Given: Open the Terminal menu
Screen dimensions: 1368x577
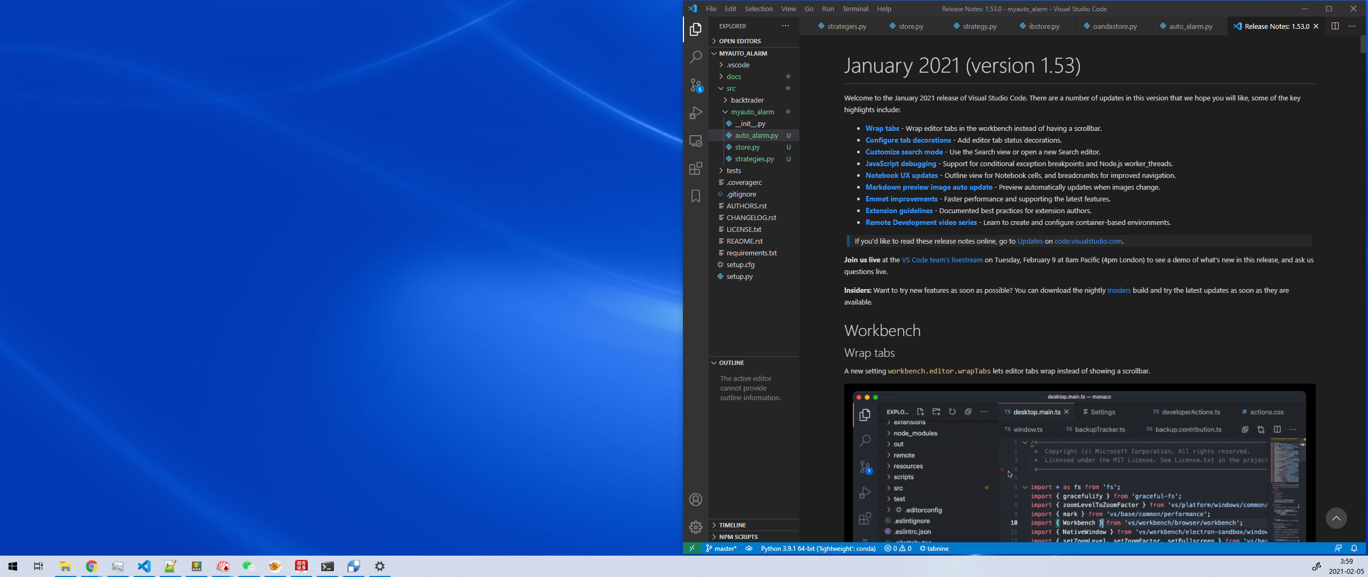Looking at the screenshot, I should 855,9.
